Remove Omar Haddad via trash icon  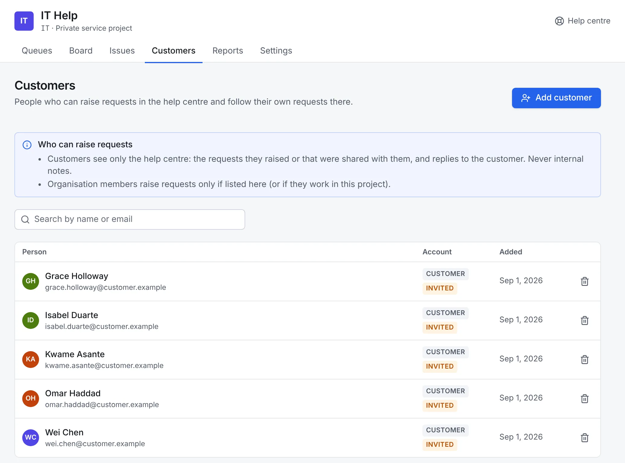[584, 399]
